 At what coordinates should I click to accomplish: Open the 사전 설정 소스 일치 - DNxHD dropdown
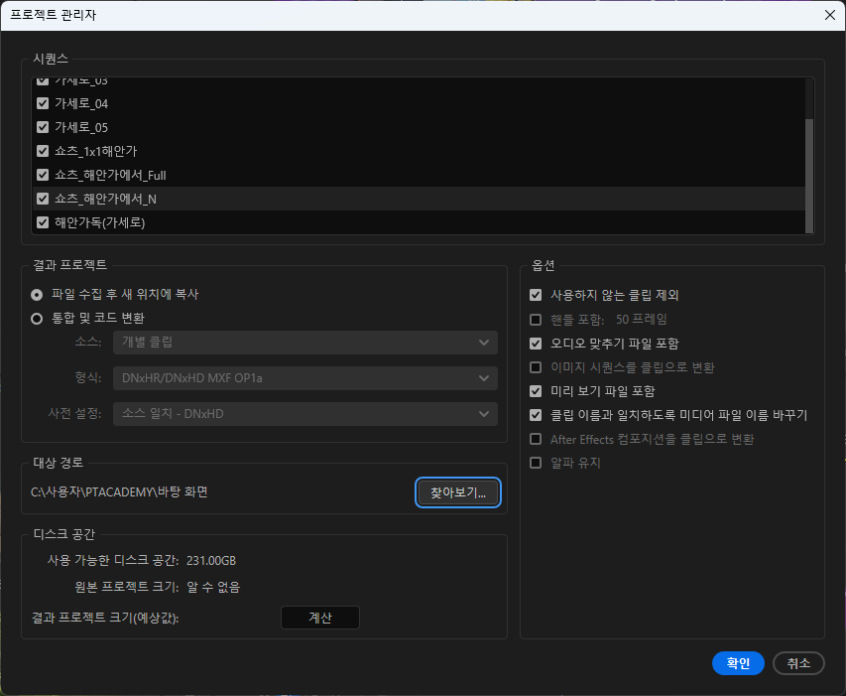click(305, 414)
